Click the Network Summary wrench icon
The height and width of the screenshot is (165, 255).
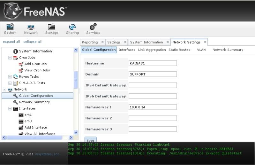click(x=15, y=102)
